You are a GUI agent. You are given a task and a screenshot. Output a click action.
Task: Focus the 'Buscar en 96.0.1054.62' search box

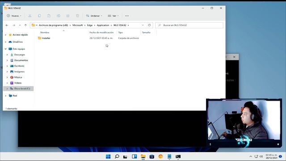[x=189, y=25]
